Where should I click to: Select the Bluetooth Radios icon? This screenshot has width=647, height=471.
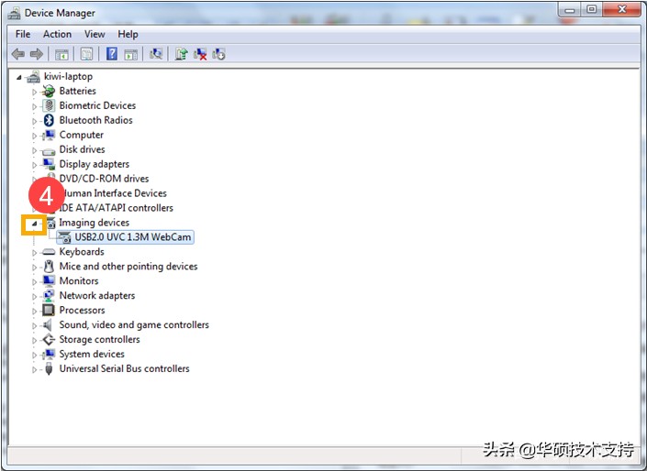click(x=49, y=120)
